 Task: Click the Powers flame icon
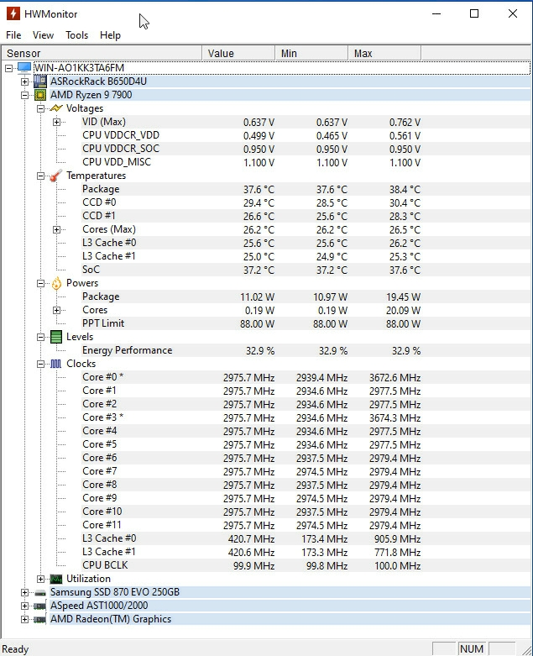(56, 283)
